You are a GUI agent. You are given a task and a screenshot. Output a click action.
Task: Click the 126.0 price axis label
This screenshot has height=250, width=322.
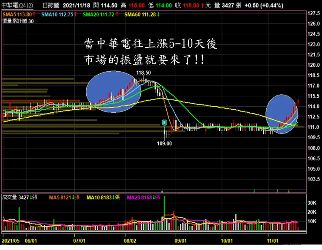(314, 23)
